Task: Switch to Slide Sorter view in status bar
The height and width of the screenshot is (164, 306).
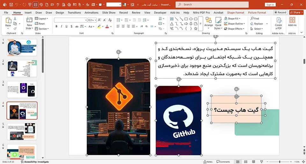Action: pyautogui.click(x=246, y=162)
